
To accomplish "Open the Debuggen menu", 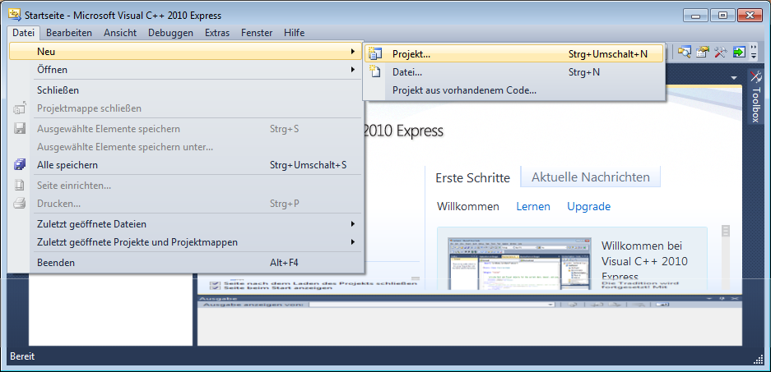I will pos(170,33).
